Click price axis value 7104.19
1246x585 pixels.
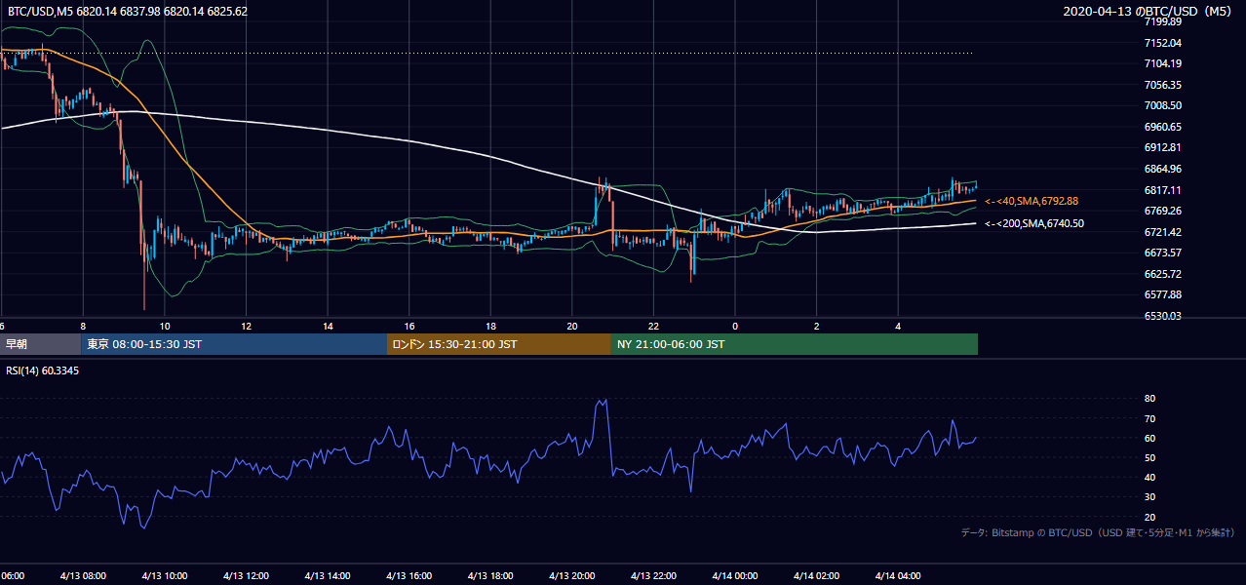pyautogui.click(x=1163, y=63)
